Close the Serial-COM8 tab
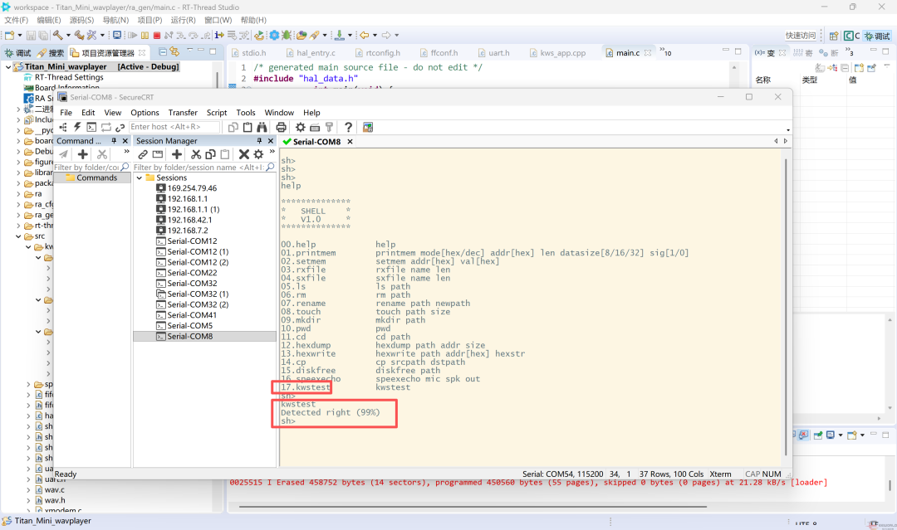Screen dimensions: 897x530 pos(350,142)
